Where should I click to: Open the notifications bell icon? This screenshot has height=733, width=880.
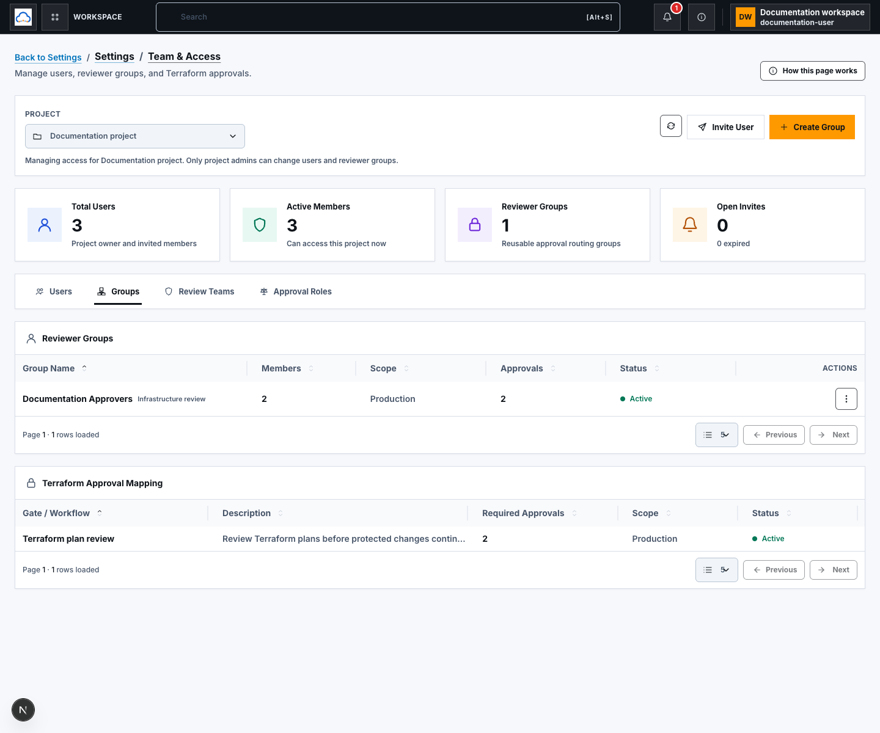667,17
